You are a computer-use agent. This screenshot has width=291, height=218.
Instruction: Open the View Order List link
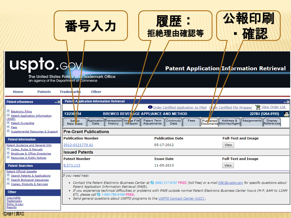(273, 107)
